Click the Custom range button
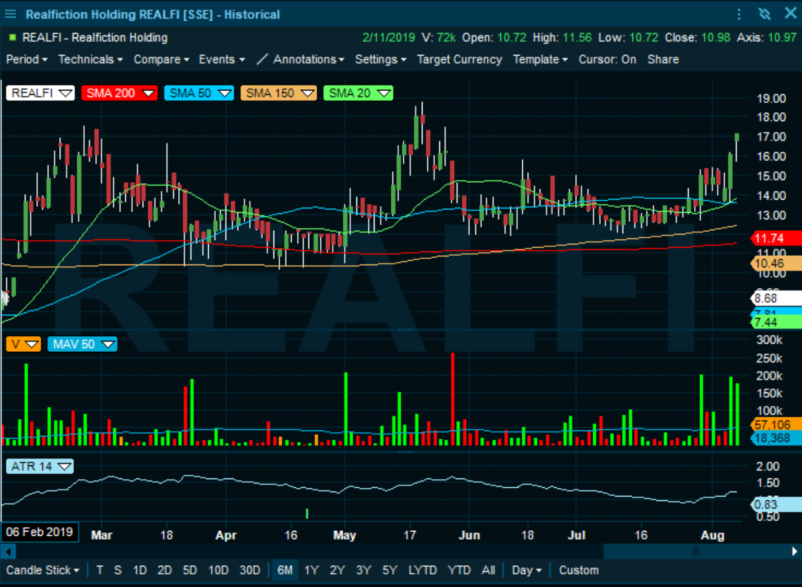 579,570
